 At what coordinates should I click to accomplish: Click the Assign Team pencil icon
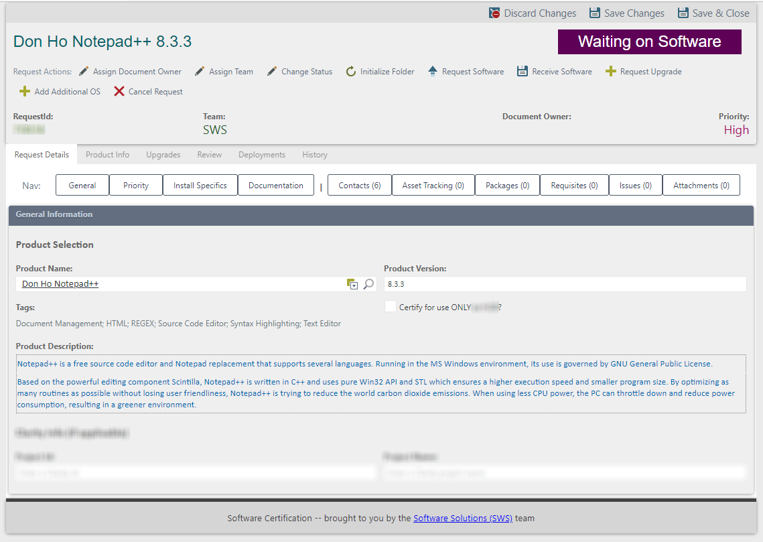(200, 72)
